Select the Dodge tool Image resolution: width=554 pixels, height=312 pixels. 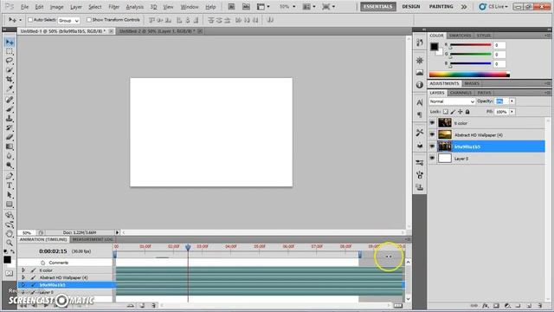click(x=10, y=166)
